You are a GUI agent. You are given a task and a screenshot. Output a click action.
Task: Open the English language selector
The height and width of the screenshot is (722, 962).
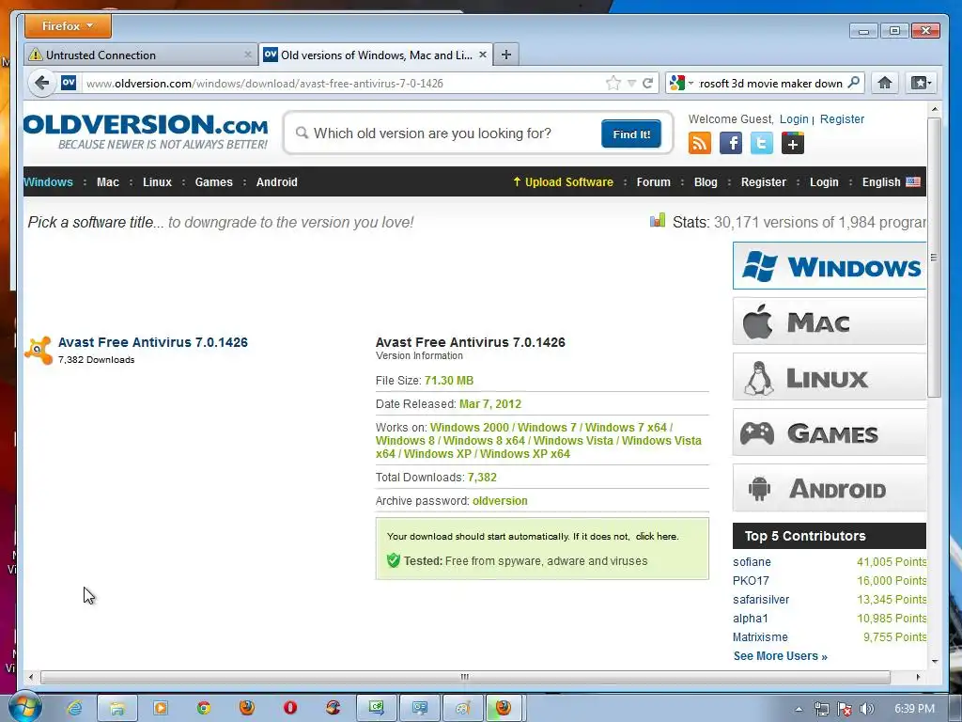coord(891,182)
